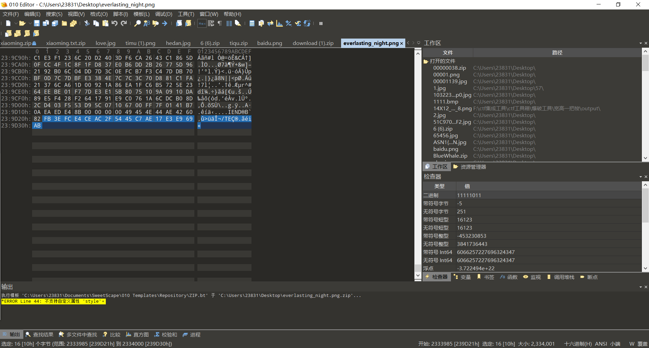Viewport: 649px width, 348px height.
Task: Click the 十六进制(H) status bar entry
Action: tap(578, 344)
